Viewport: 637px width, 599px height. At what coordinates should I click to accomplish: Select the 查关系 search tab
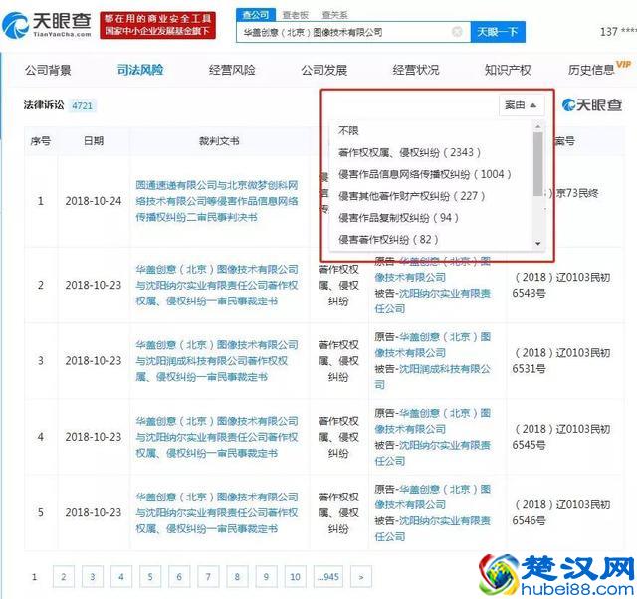click(335, 15)
